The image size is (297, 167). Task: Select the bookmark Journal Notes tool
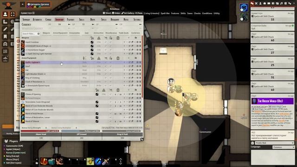pyautogui.click(x=5, y=37)
